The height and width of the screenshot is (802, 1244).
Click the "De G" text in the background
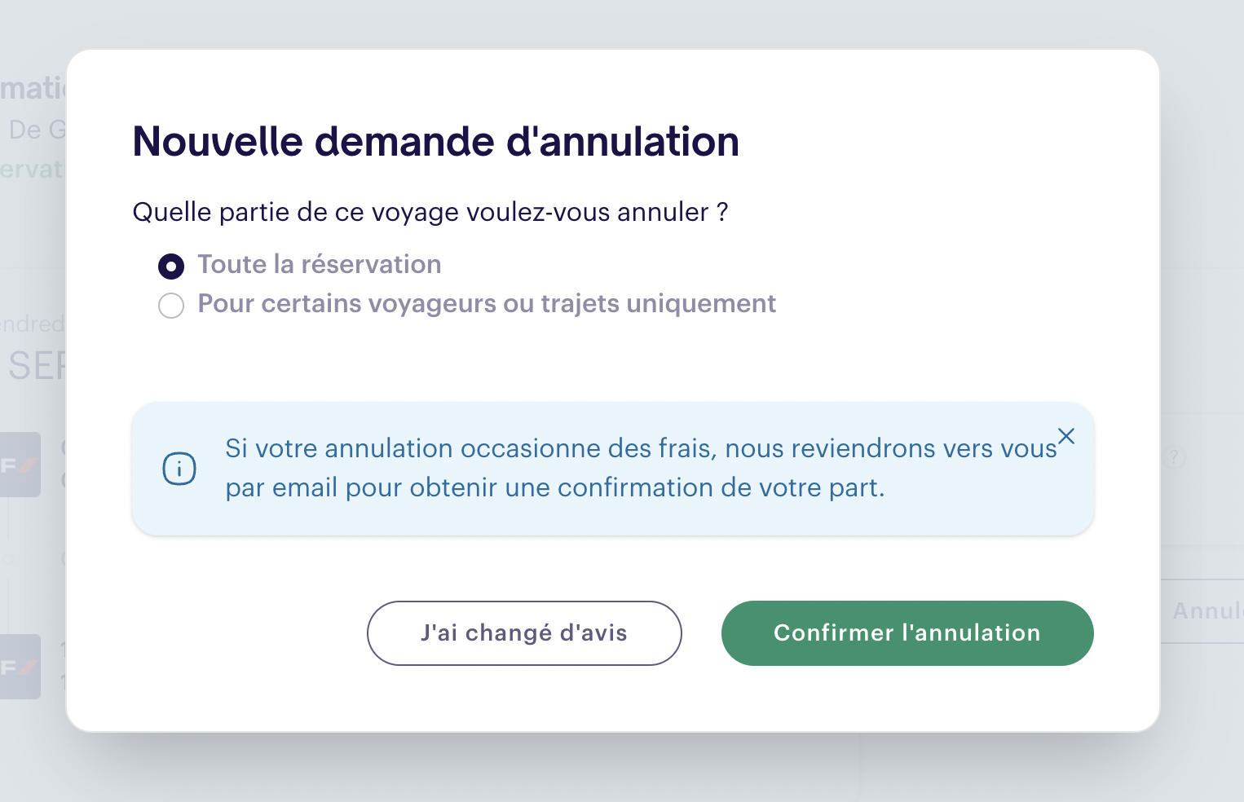click(x=36, y=130)
